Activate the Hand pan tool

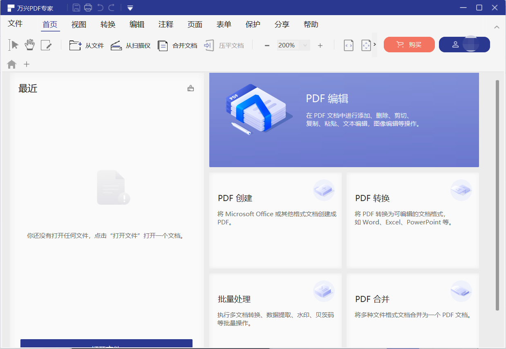tap(30, 45)
